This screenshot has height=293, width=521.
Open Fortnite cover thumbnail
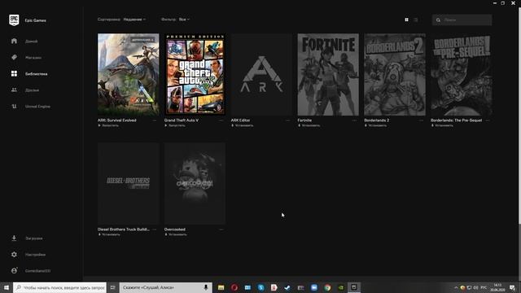(328, 74)
